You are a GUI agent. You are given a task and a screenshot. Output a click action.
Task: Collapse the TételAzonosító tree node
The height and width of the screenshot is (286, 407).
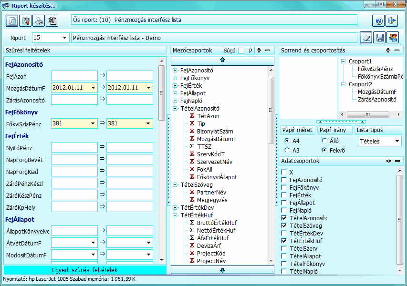click(175, 108)
